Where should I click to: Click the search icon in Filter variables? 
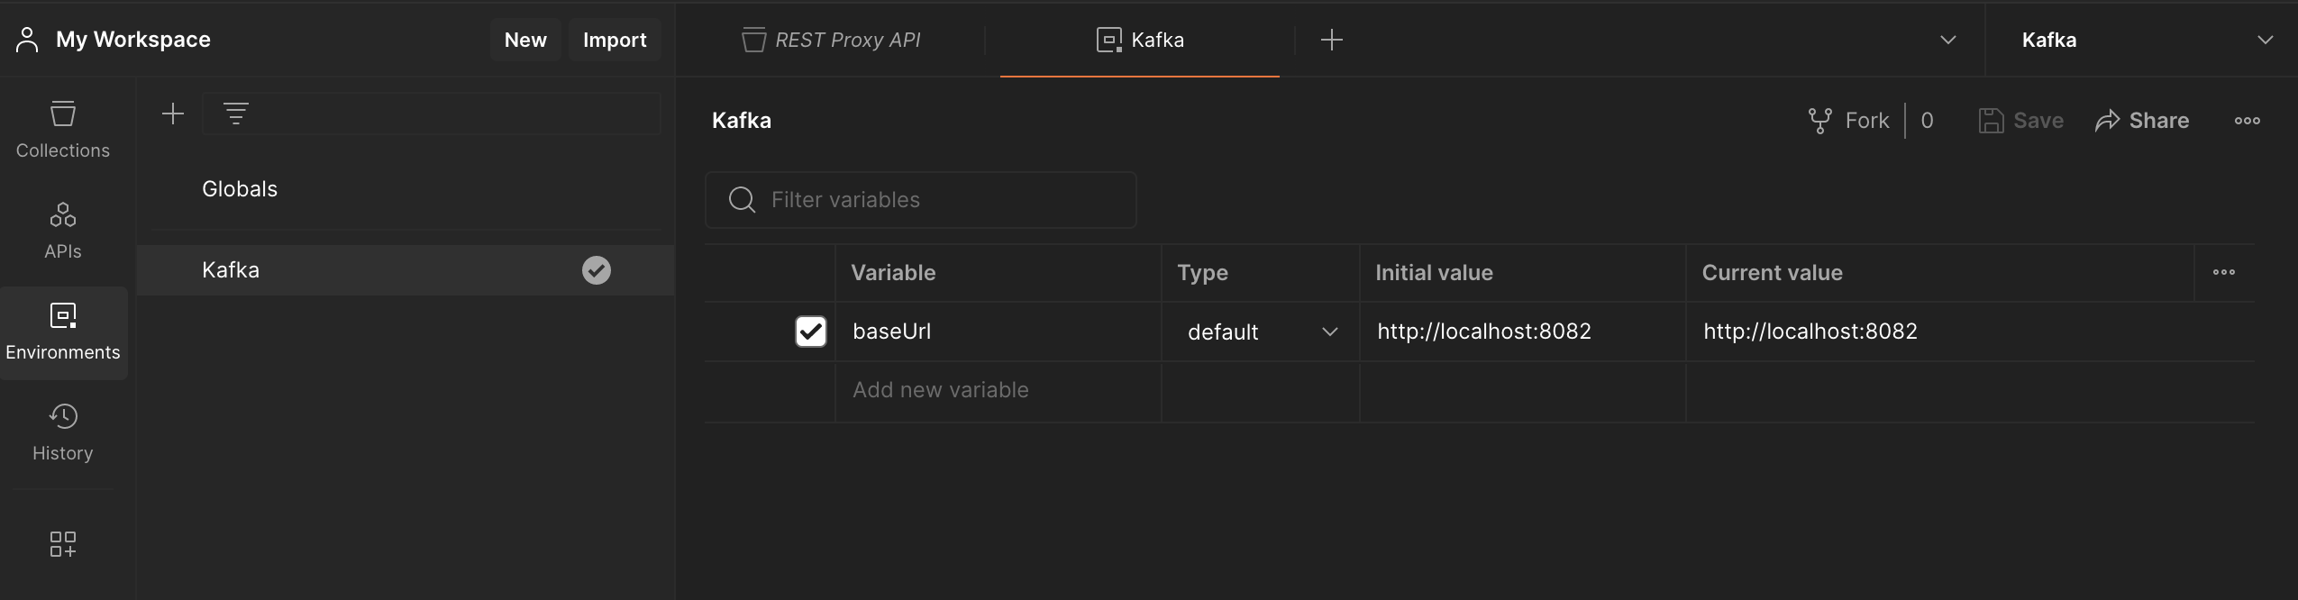(x=742, y=200)
